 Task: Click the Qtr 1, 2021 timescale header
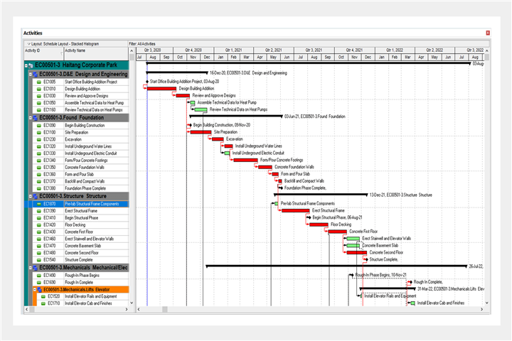coord(234,50)
